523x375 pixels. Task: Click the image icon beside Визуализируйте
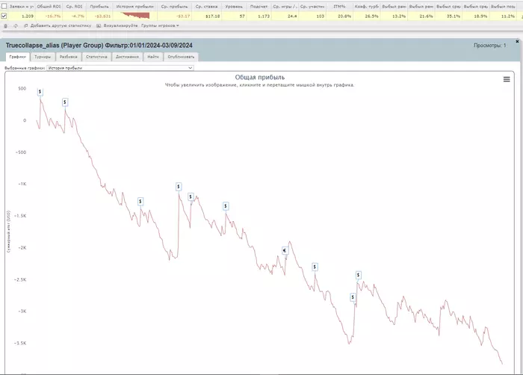pyautogui.click(x=99, y=25)
